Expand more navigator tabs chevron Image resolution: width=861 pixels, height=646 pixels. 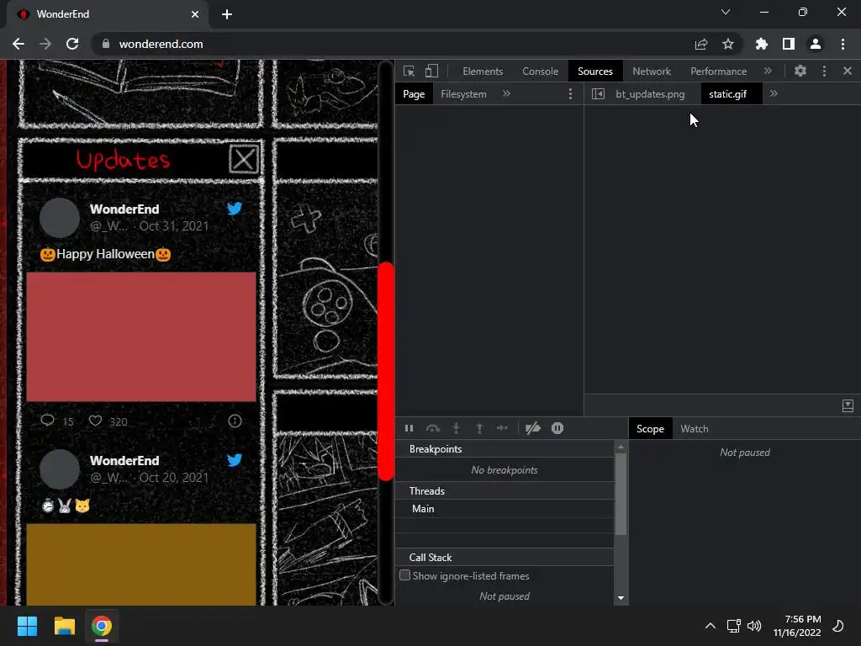[x=506, y=94]
